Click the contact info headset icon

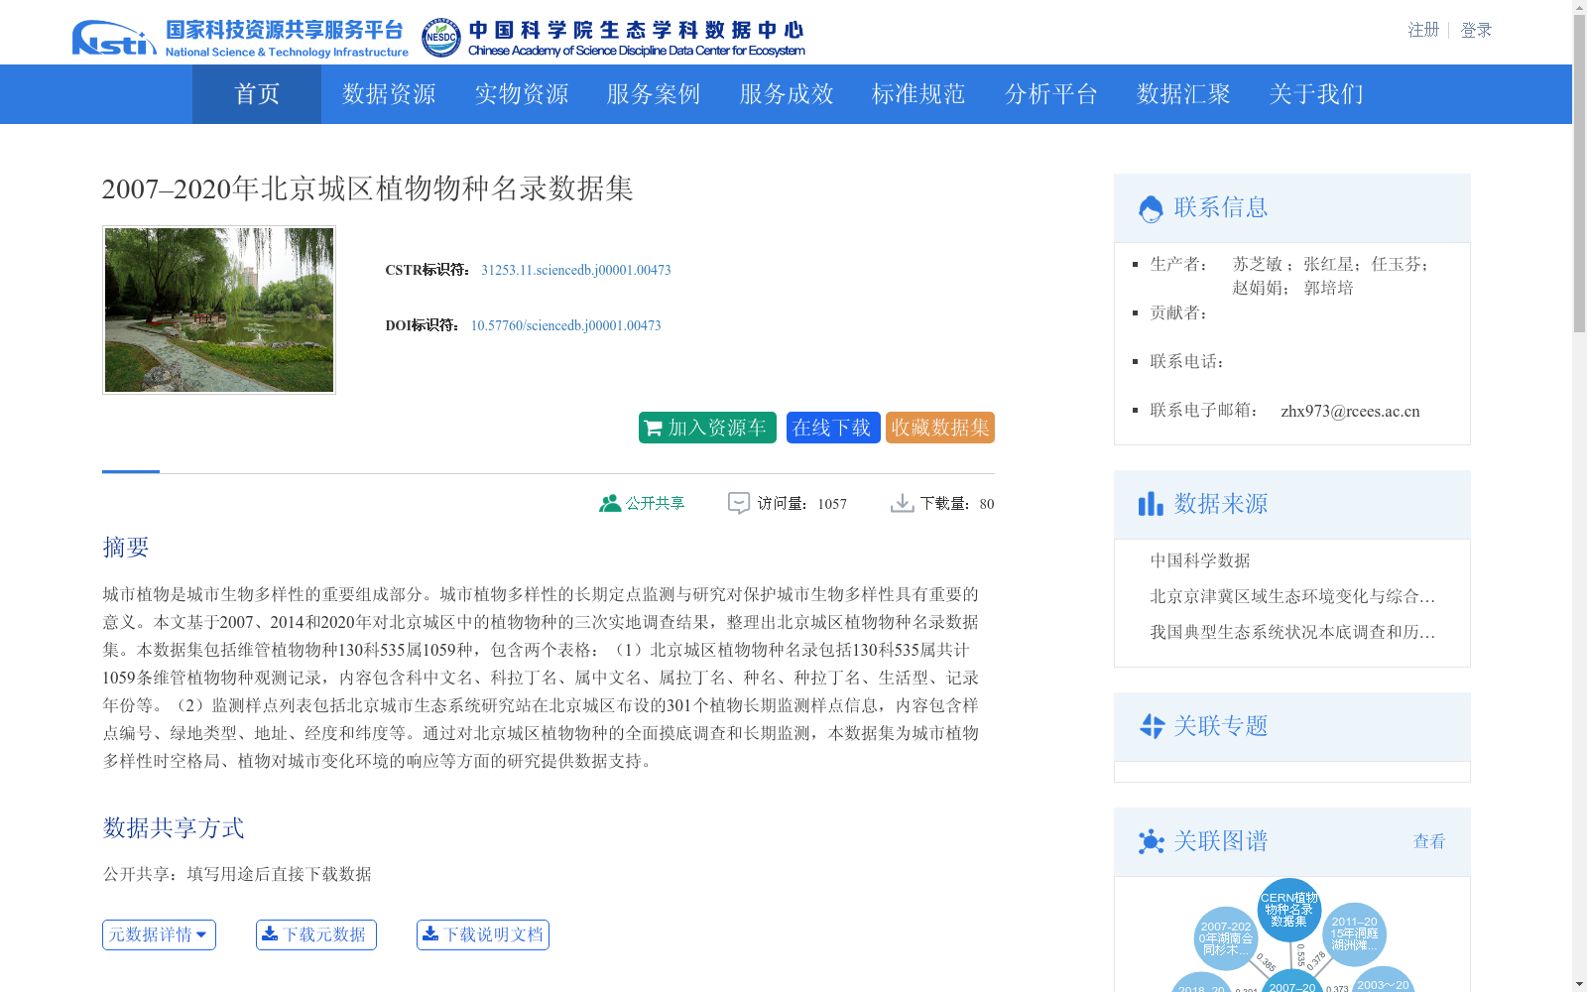pos(1151,208)
